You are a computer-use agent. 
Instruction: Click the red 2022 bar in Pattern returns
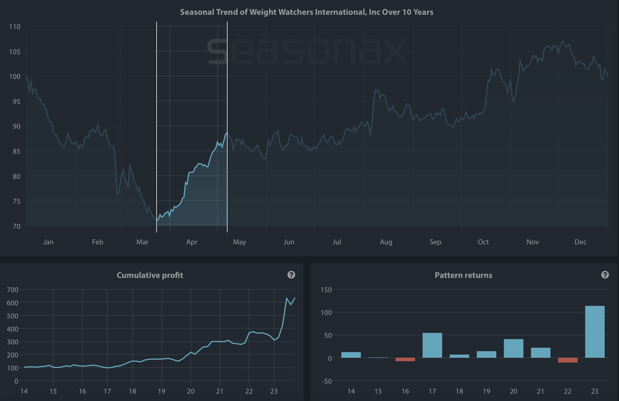(568, 360)
